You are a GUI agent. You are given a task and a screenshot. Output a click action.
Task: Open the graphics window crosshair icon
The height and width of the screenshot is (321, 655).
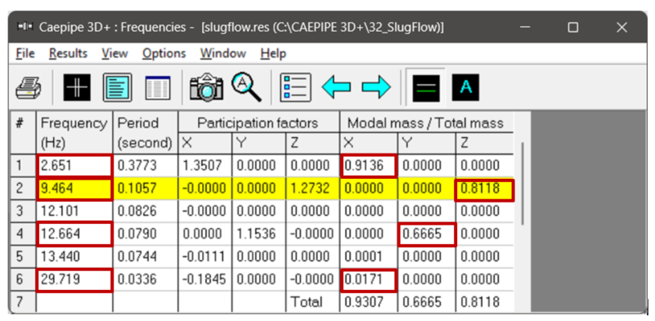[77, 87]
